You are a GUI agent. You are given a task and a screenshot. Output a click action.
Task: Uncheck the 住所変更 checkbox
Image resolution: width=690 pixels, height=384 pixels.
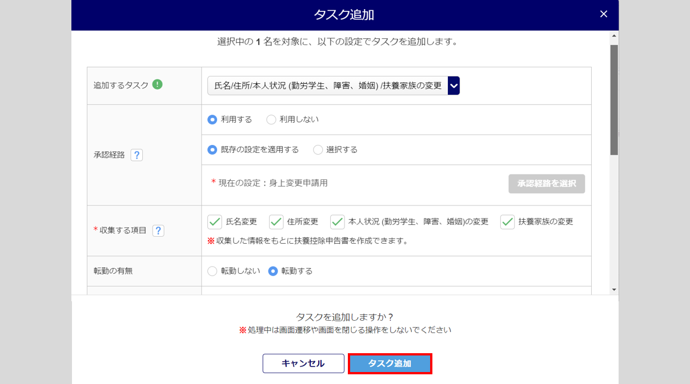(x=276, y=222)
